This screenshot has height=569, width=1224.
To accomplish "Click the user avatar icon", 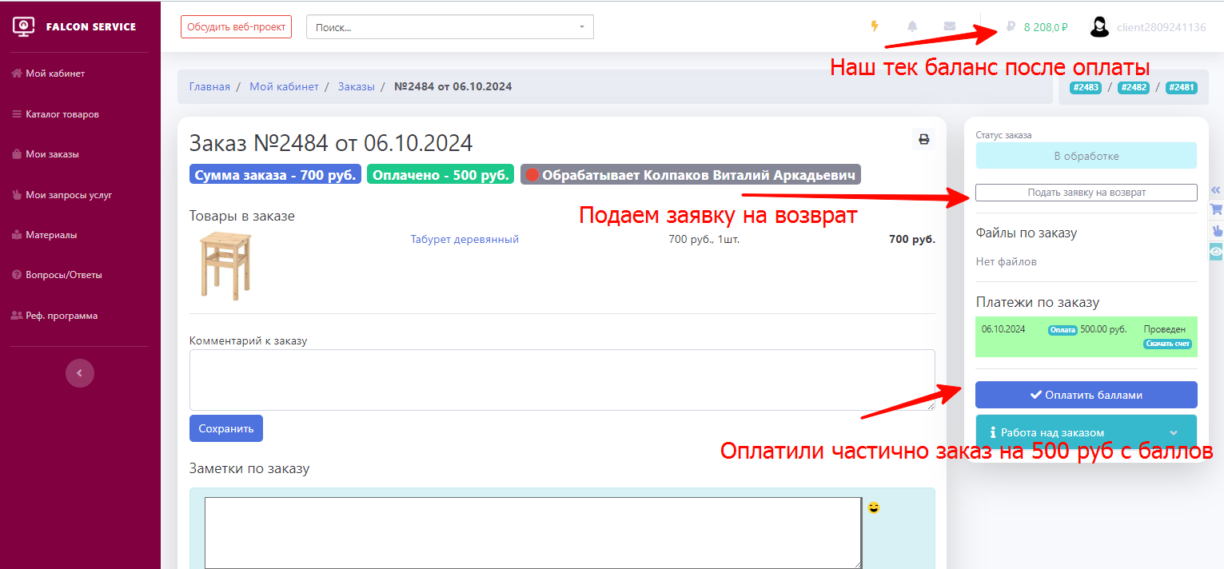I will click(x=1100, y=27).
